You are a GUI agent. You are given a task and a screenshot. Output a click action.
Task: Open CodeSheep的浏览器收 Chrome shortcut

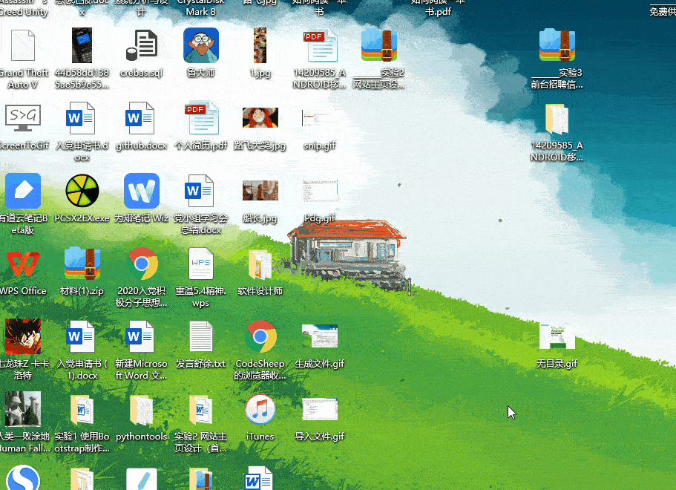click(x=260, y=336)
